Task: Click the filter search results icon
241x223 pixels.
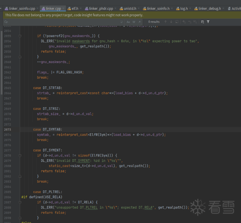Action: [x=208, y=22]
